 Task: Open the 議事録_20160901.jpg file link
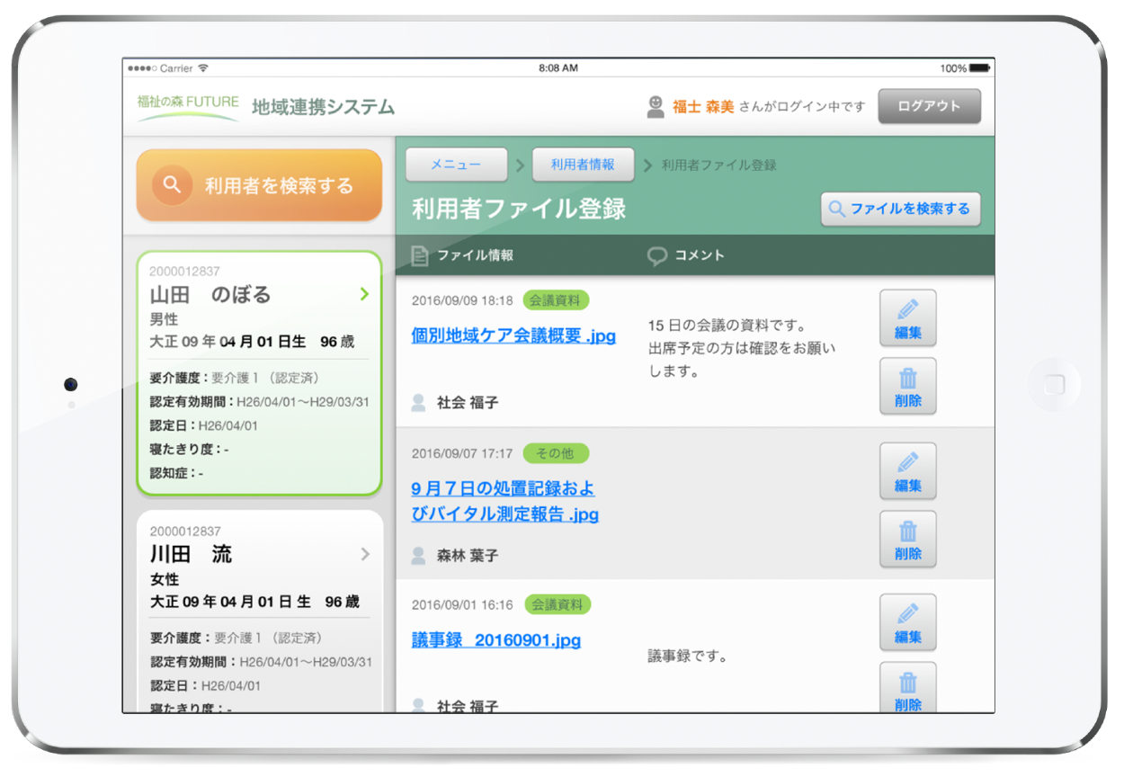tap(495, 640)
